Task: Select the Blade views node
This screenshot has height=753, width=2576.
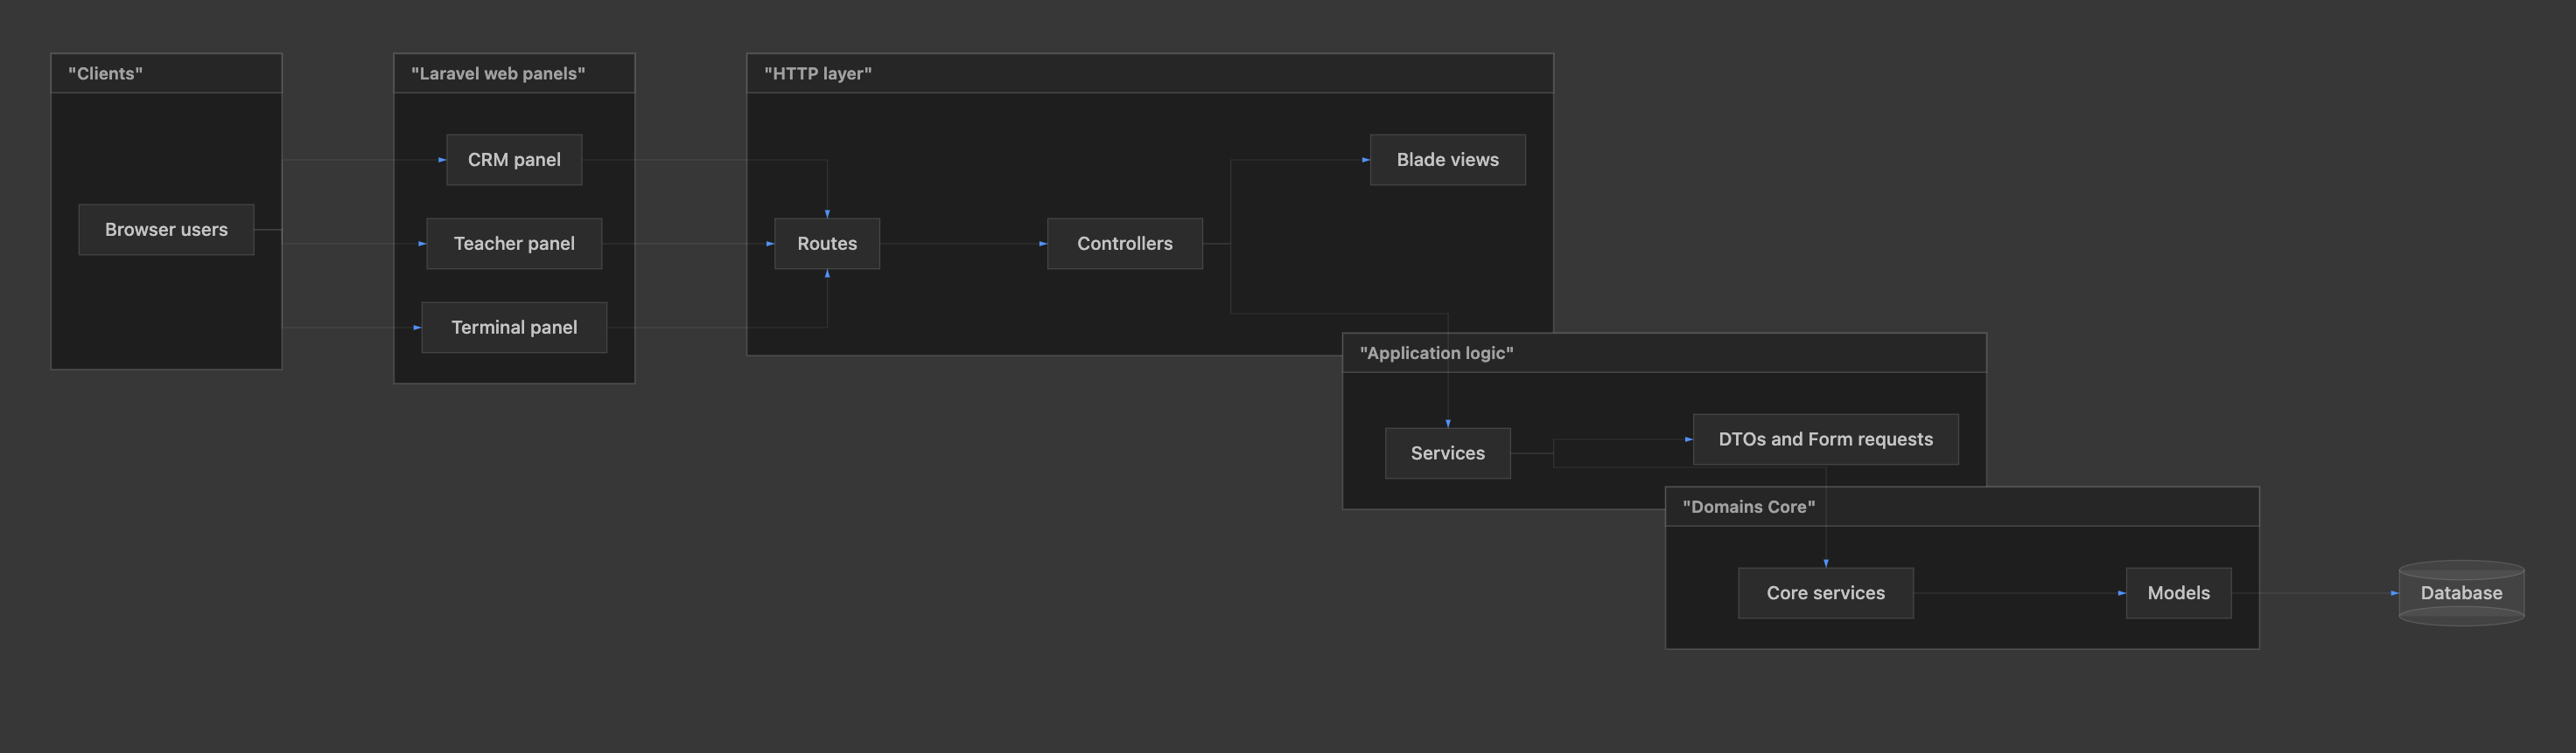Action: click(1447, 160)
